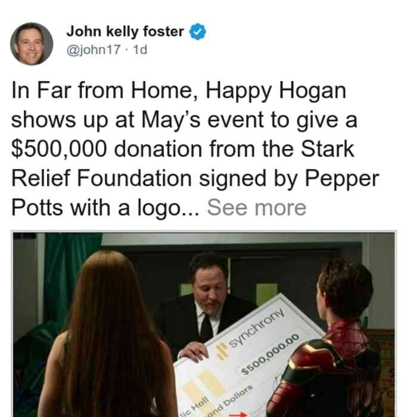Click the blue verified checkmark badge
The width and height of the screenshot is (417, 417).
pyautogui.click(x=197, y=32)
